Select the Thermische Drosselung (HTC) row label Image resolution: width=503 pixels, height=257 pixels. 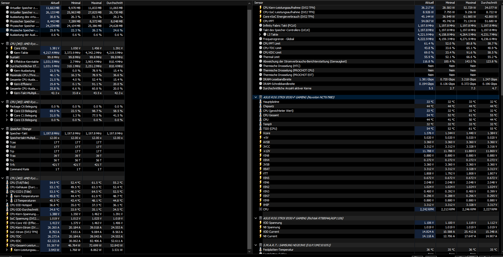pos(281,66)
